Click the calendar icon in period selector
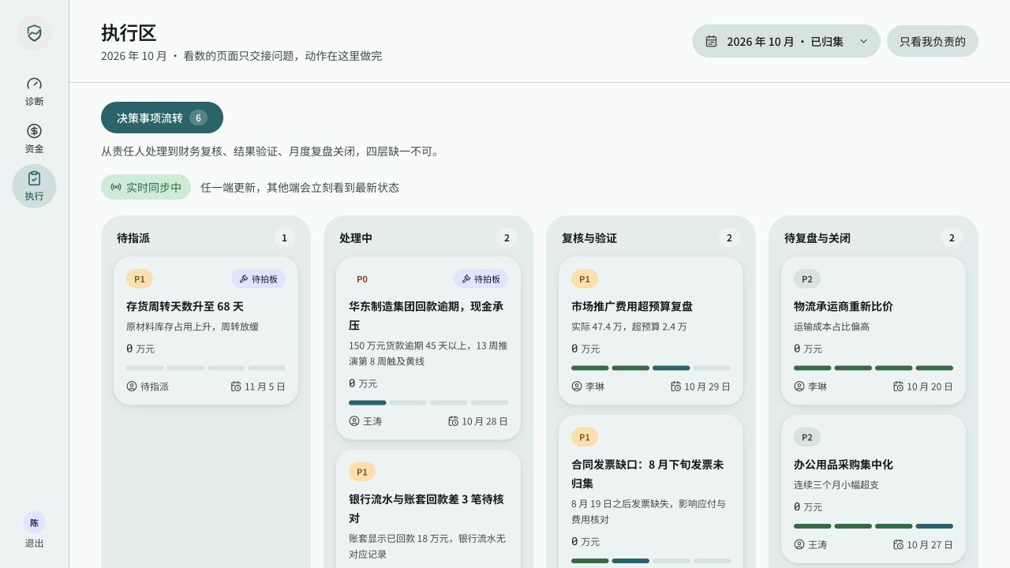Screen dimensions: 1010x568 711,41
